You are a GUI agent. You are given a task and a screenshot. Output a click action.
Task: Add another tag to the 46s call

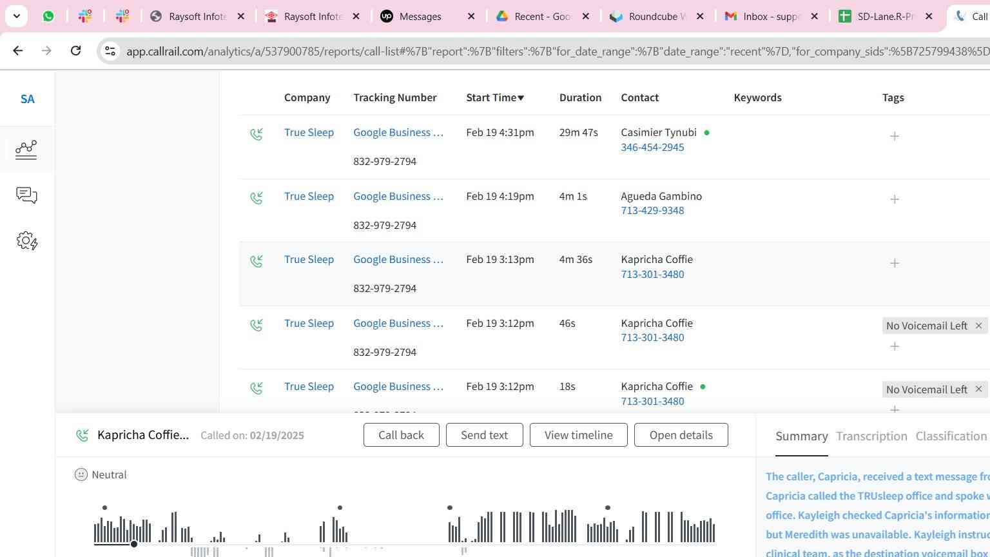click(x=895, y=346)
